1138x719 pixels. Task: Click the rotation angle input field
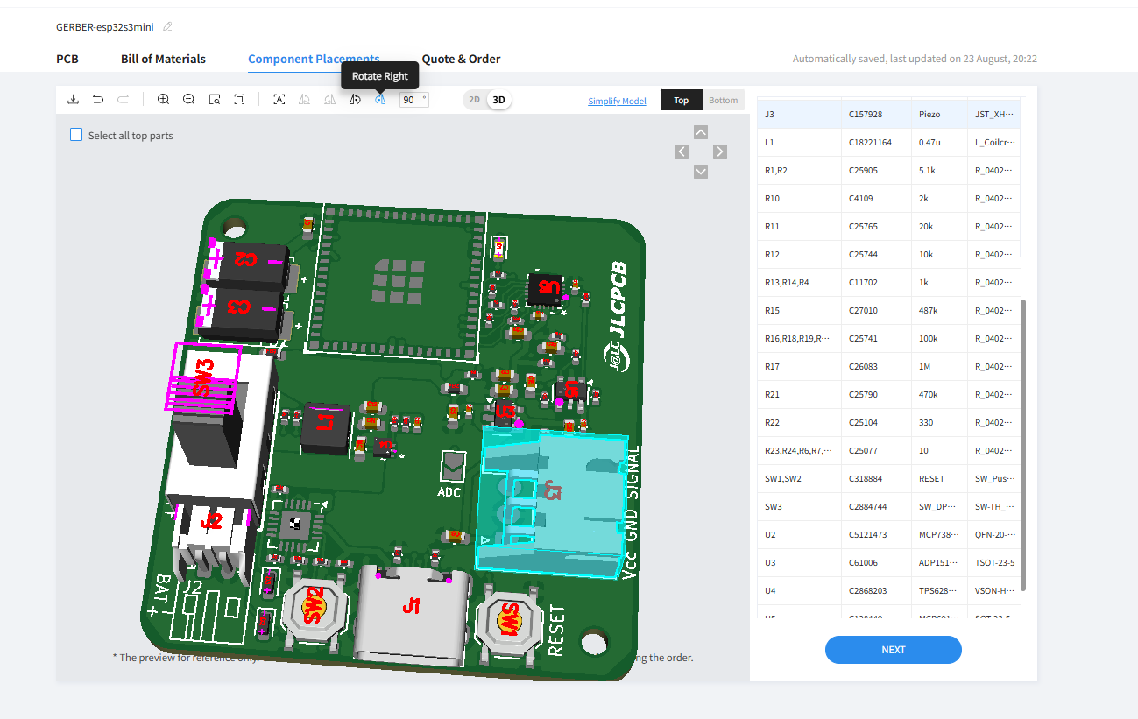point(413,100)
